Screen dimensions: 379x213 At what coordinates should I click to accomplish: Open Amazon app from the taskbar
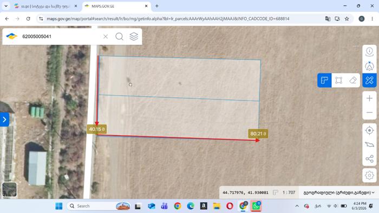tap(204, 206)
